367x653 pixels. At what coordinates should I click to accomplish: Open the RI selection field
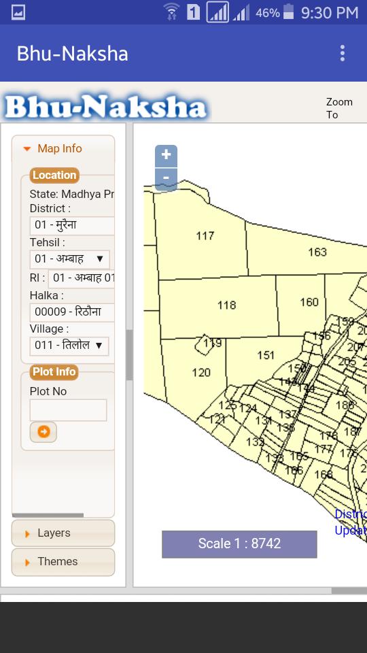pos(82,278)
